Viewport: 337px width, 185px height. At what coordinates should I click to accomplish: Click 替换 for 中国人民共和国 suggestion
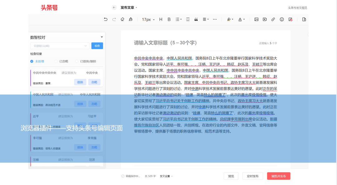click(x=80, y=104)
